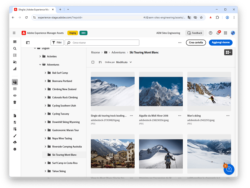Open the insights bar chart sidebar icon

(15, 69)
